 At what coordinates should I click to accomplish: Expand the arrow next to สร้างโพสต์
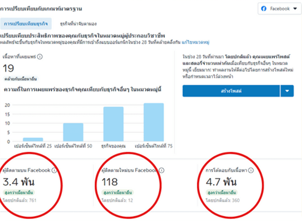pos(286,91)
